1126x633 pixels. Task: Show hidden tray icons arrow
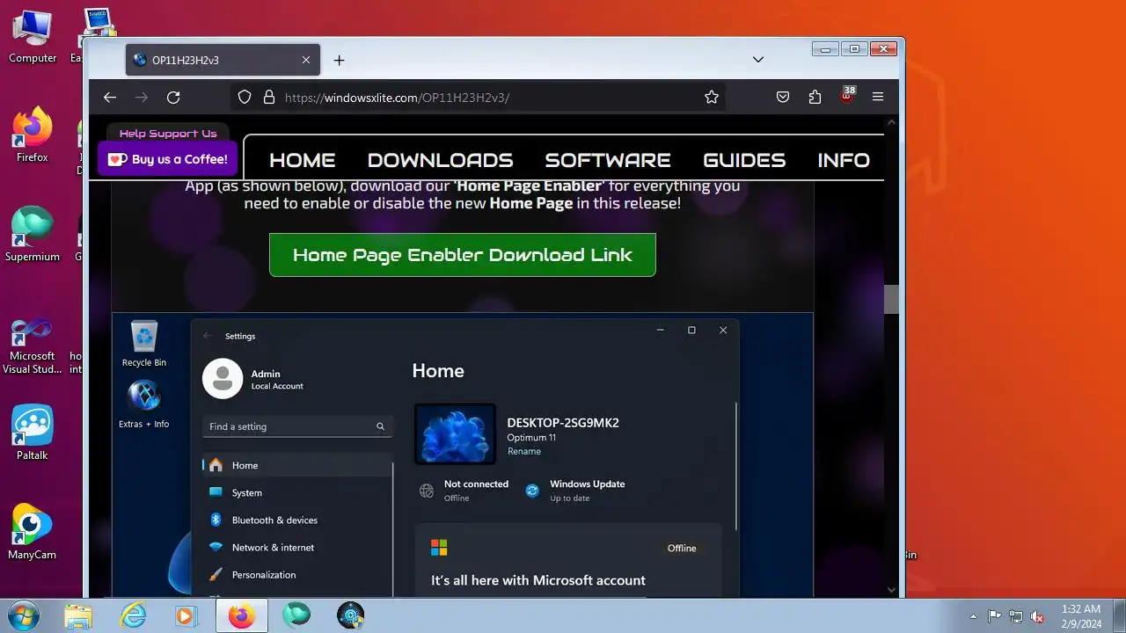[973, 616]
